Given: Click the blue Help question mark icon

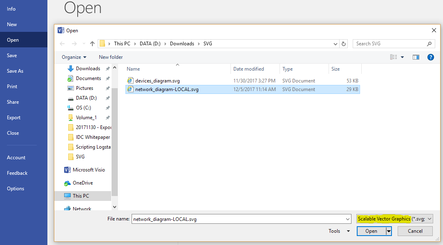Looking at the screenshot, I should (x=431, y=57).
